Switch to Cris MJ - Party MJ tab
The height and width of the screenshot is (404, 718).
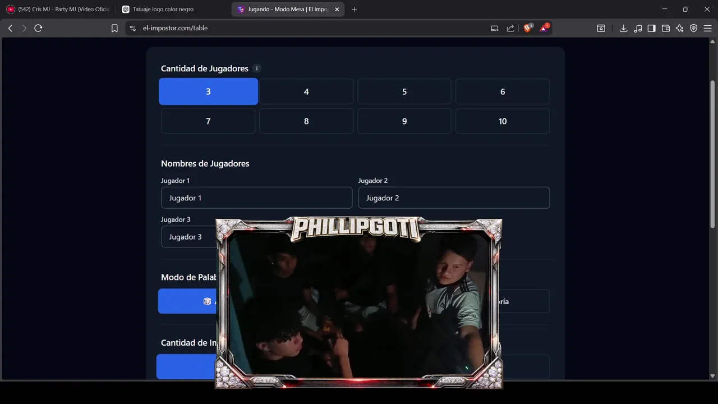58,10
